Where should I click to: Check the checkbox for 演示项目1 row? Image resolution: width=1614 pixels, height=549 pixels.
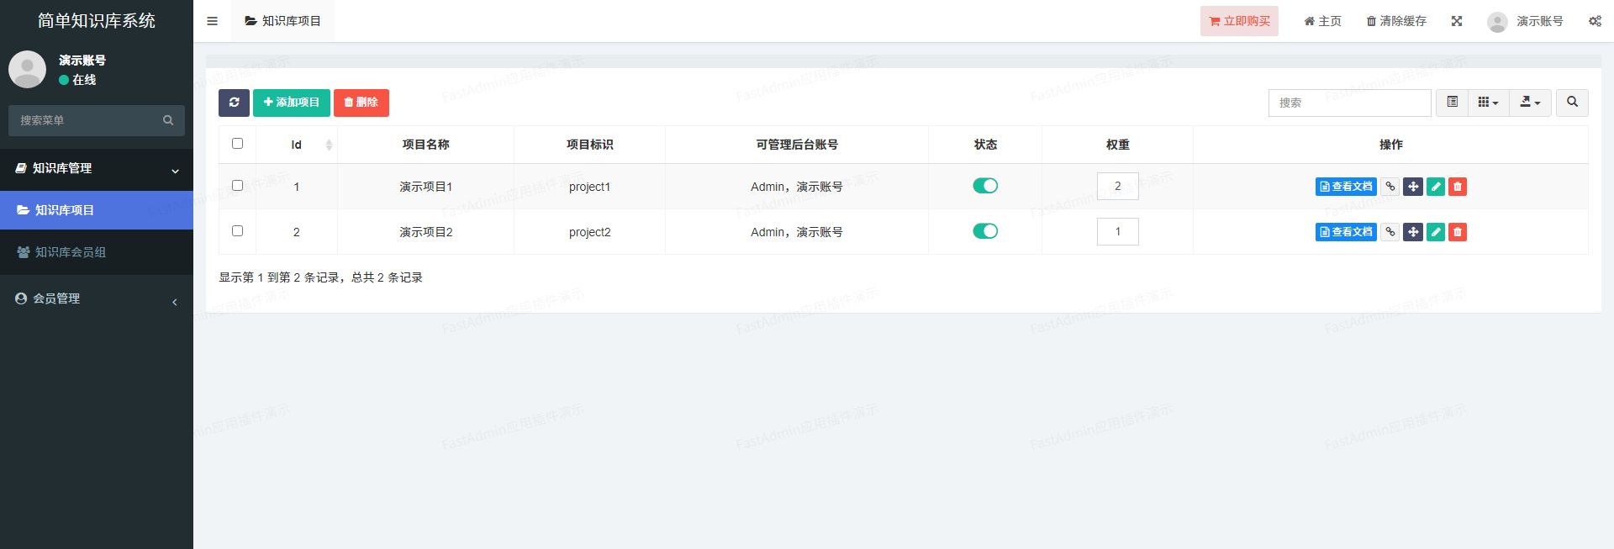[x=237, y=186]
